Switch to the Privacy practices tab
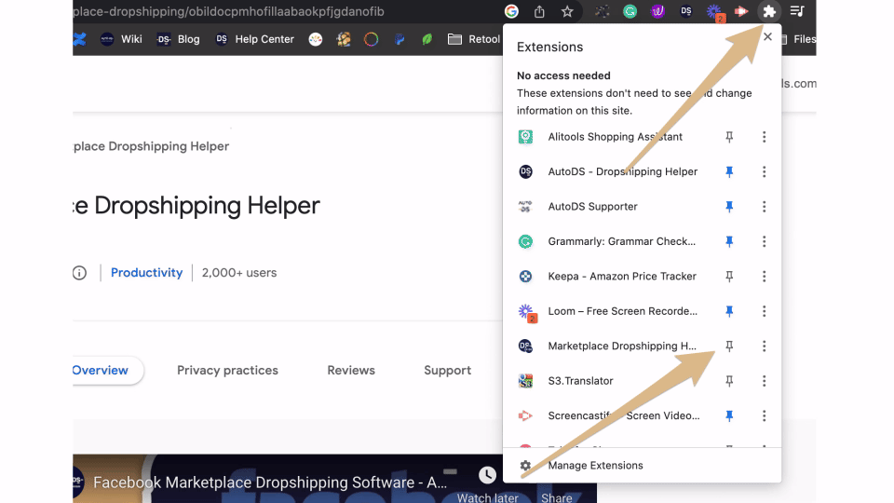This screenshot has width=894, height=503. [x=227, y=370]
